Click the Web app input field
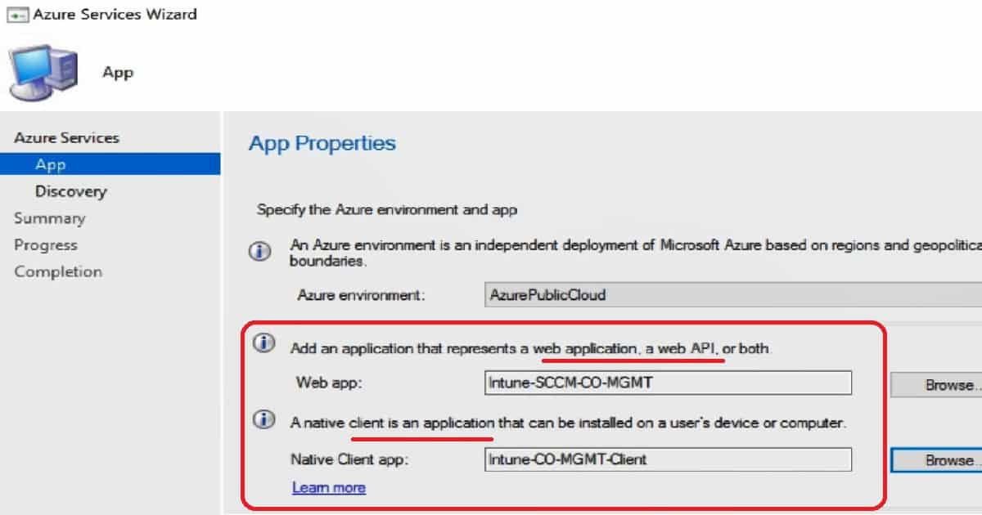The width and height of the screenshot is (982, 515). pos(668,383)
